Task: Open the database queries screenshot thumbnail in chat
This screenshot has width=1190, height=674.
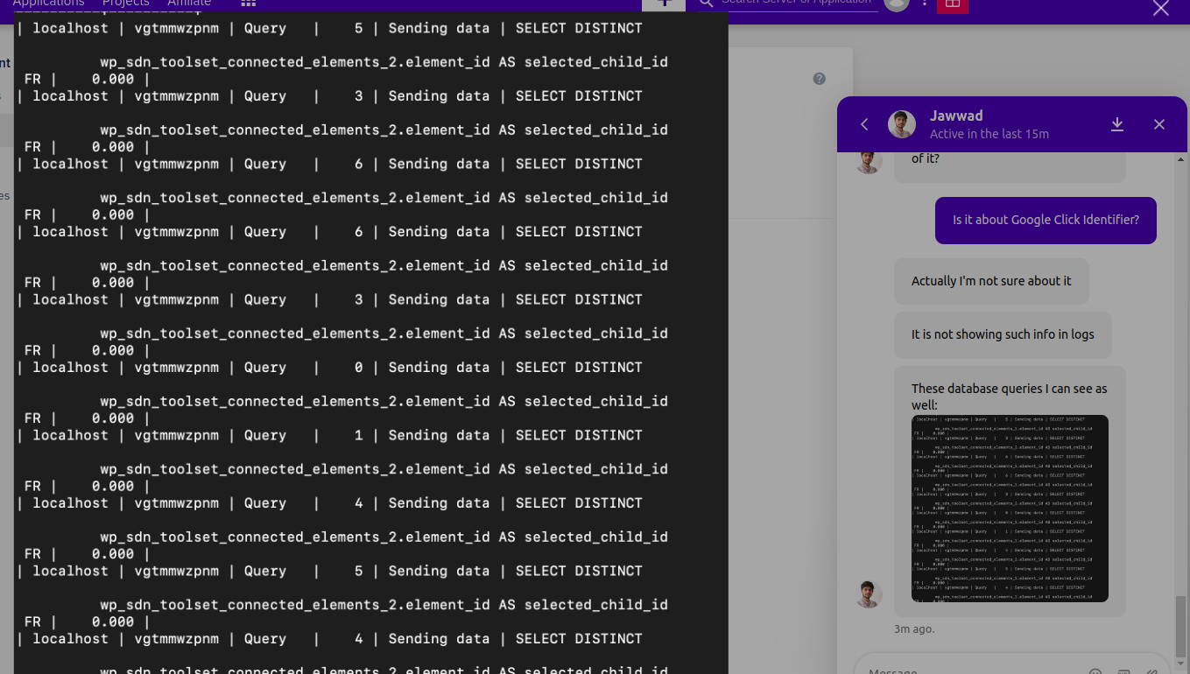Action: click(1010, 509)
